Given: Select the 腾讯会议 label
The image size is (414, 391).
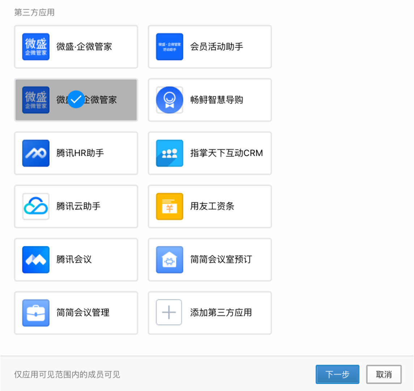Looking at the screenshot, I should pyautogui.click(x=74, y=260).
